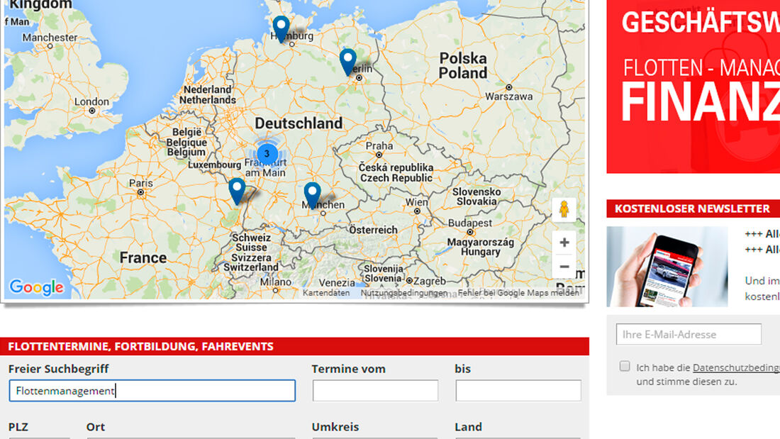
Task: Focus the Freier Suchbegriff search field
Action: [152, 391]
